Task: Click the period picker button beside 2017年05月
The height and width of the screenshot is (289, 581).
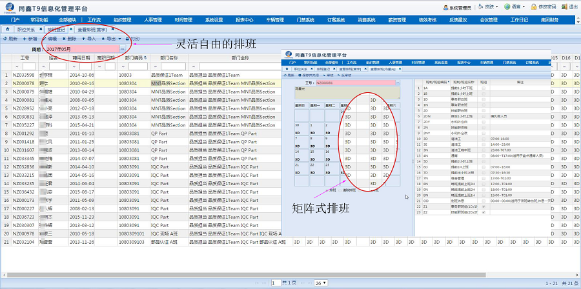Action: pos(123,49)
